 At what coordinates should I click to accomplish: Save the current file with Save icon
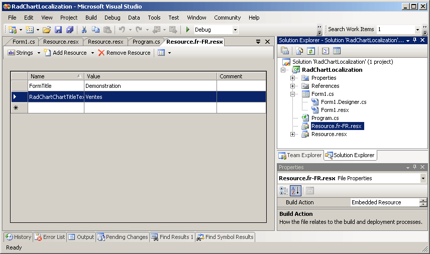pyautogui.click(x=58, y=30)
